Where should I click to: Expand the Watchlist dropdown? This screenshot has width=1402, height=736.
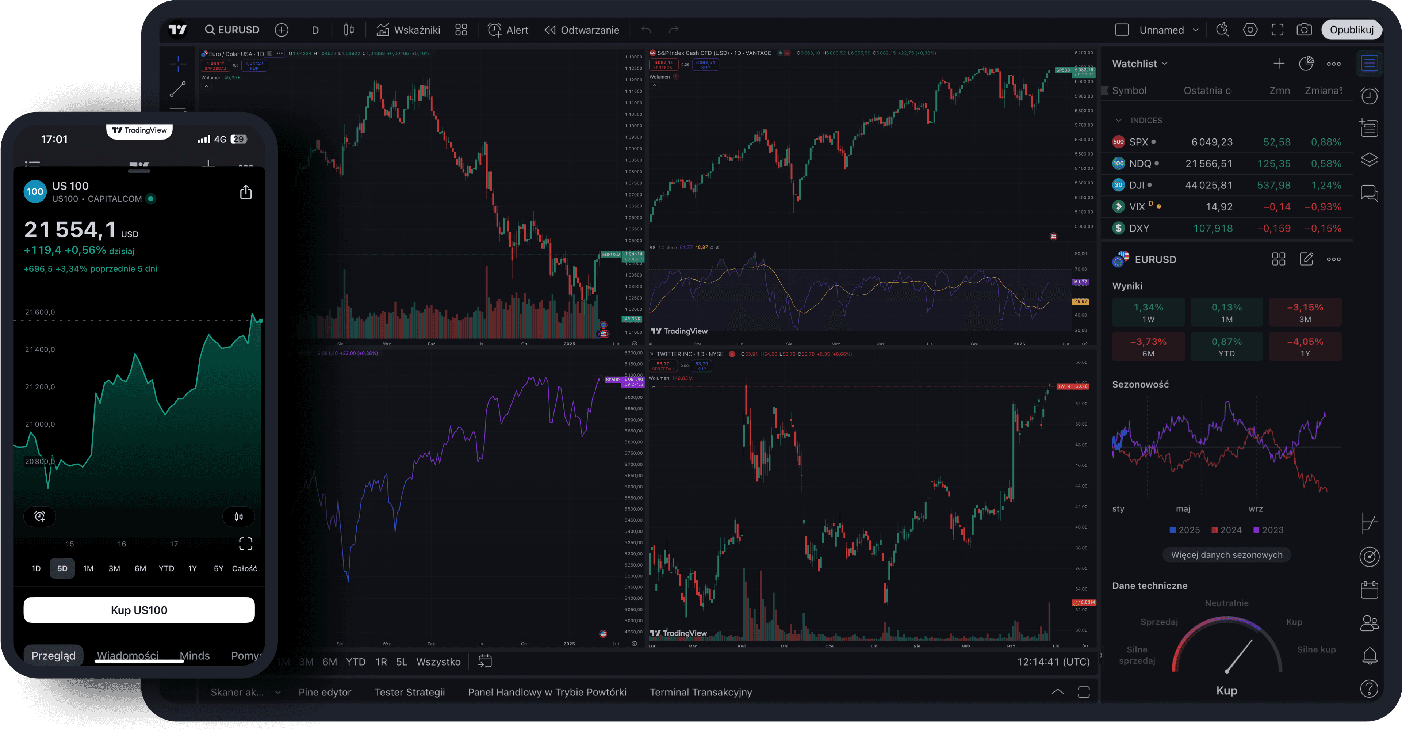point(1165,64)
